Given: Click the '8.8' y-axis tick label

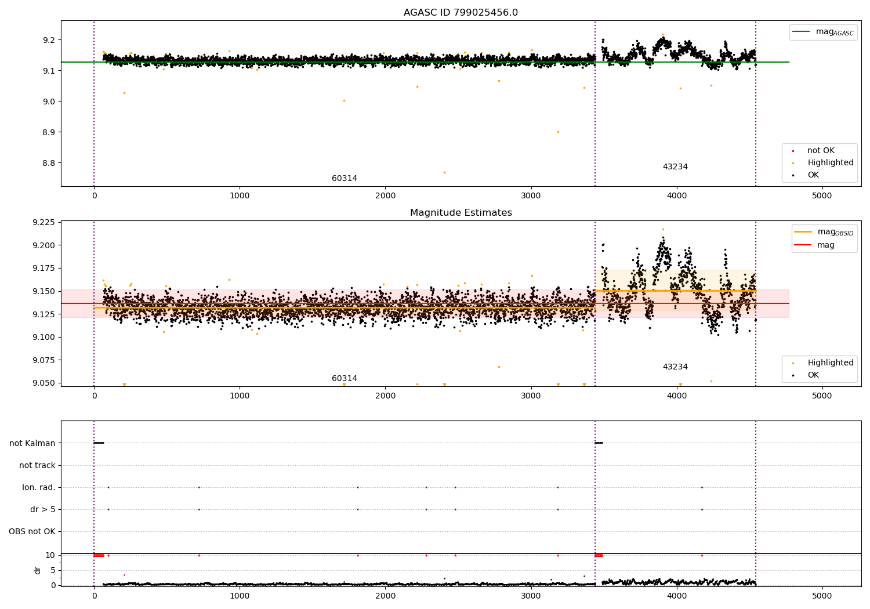Looking at the screenshot, I should [x=49, y=163].
